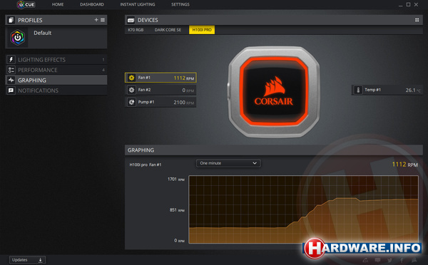Toggle devices grid view icon
Image resolution: width=428 pixels, height=265 pixels.
(417, 20)
